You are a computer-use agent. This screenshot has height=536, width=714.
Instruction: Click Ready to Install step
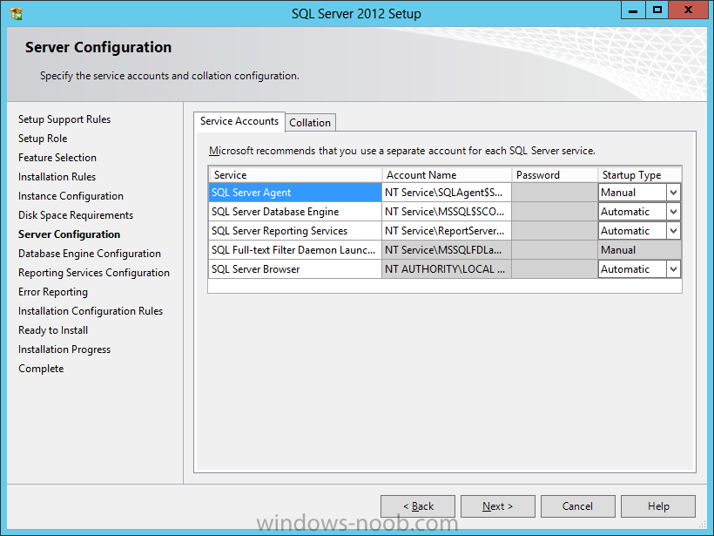pos(53,330)
